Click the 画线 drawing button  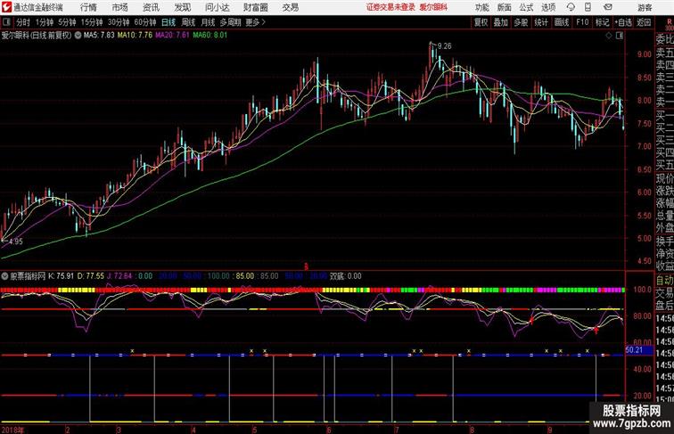pos(562,22)
